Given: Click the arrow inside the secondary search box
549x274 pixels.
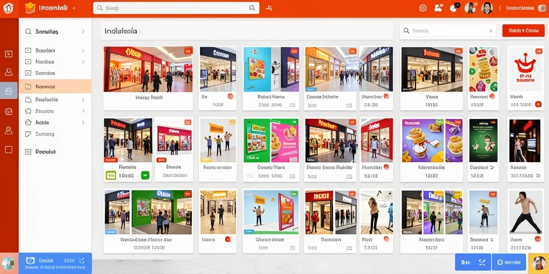Looking at the screenshot, I should tap(491, 31).
